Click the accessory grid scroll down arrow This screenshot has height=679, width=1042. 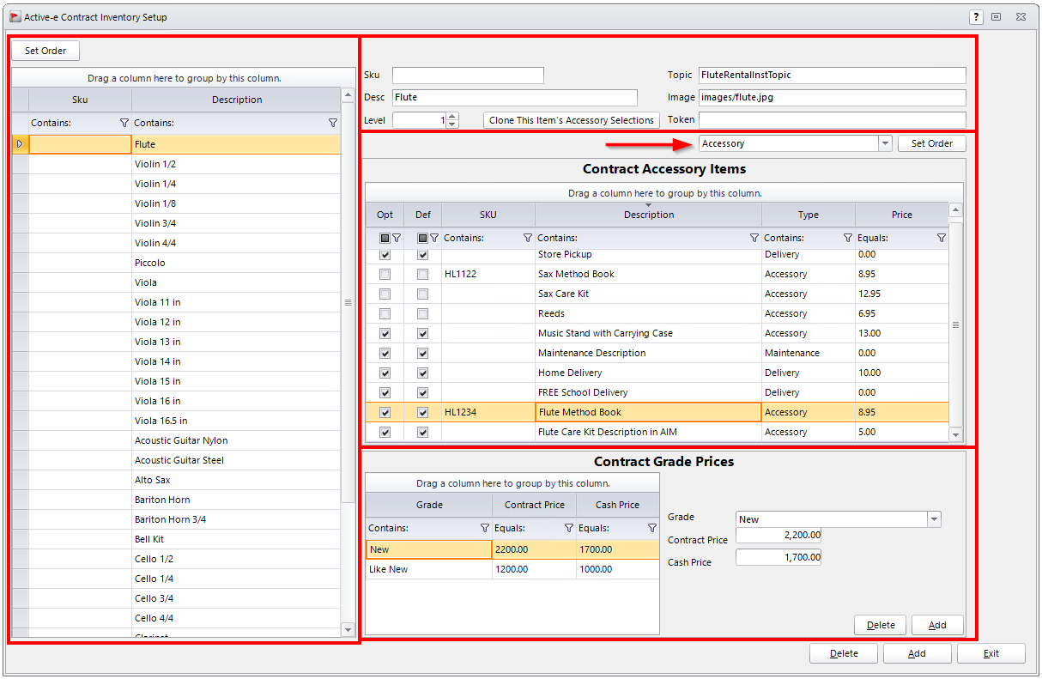[955, 435]
